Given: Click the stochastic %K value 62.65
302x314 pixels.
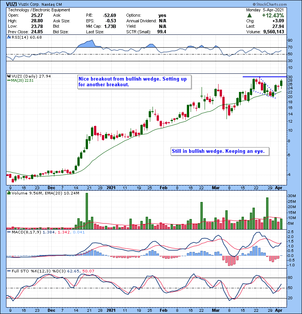Looking at the screenshot, I should pos(73,271).
